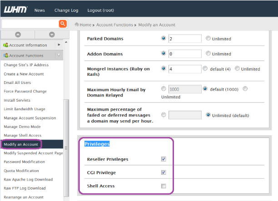Uncheck Reseller Privileges checkbox
This screenshot has height=201, width=278.
pos(164,159)
